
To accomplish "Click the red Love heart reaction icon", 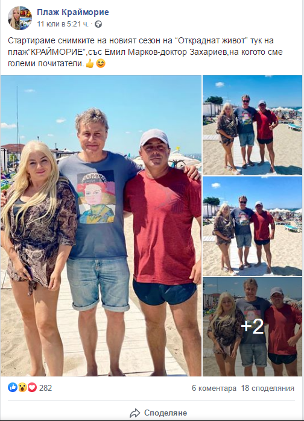I will point(32,387).
